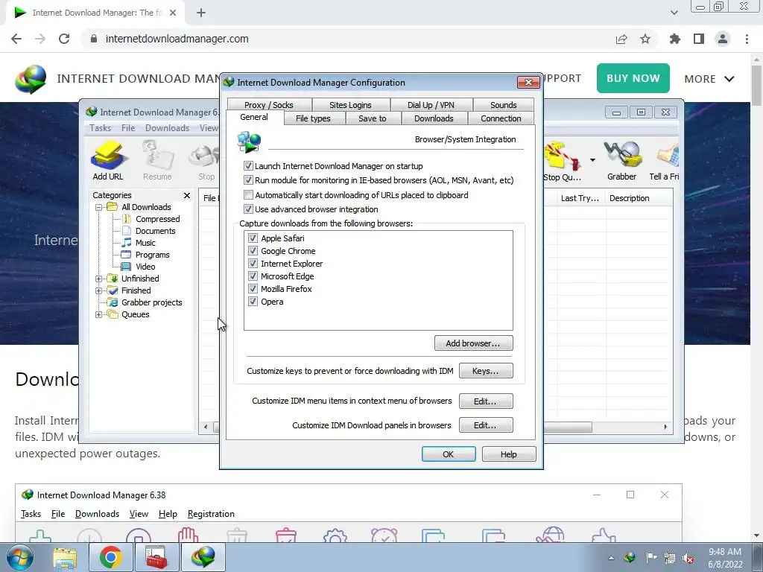Click IDM list horizontal scrollbar right arrow

tap(665, 427)
